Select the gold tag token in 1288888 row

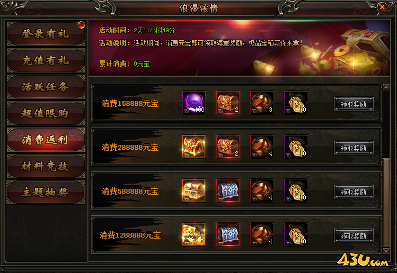point(296,234)
